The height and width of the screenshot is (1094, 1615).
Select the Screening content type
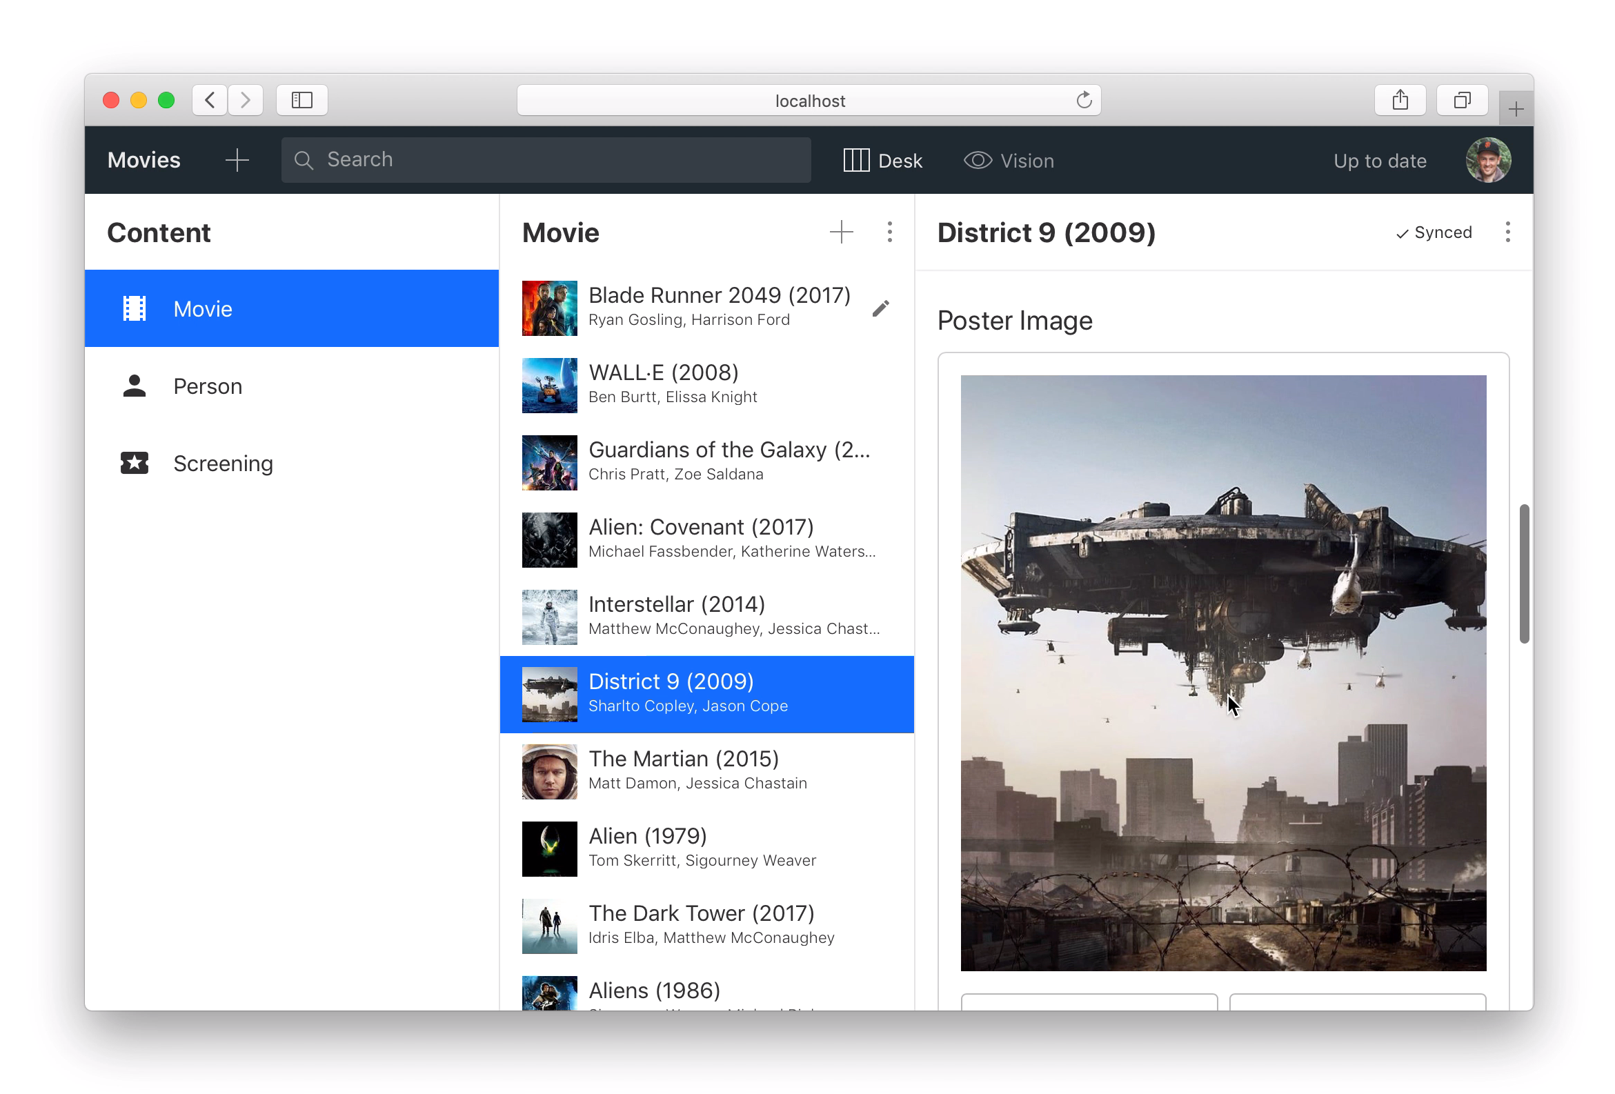pyautogui.click(x=222, y=464)
